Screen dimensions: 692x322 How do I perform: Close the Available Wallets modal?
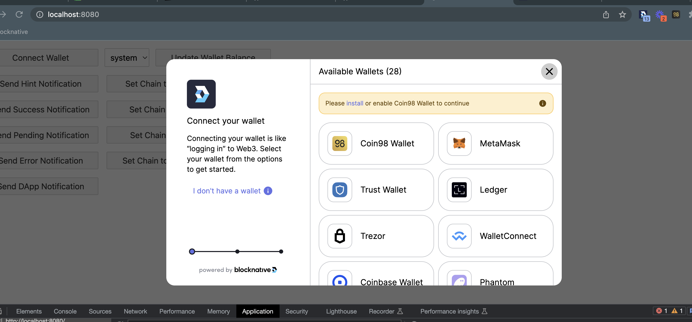549,71
